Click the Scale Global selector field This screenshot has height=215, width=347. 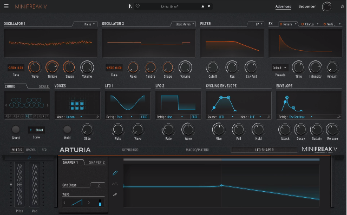point(36,130)
